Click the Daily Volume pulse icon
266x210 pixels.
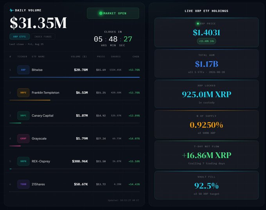pyautogui.click(x=11, y=10)
